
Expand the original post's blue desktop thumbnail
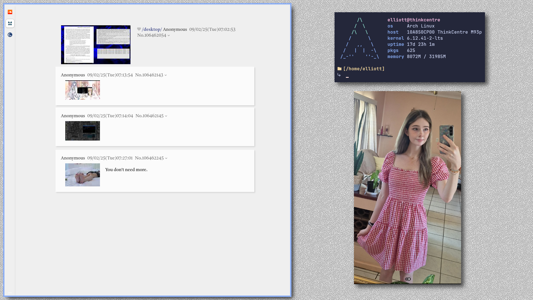pos(96,45)
